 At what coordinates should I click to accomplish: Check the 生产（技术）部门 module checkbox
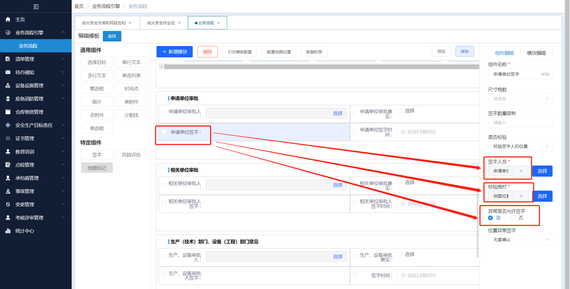[161, 241]
